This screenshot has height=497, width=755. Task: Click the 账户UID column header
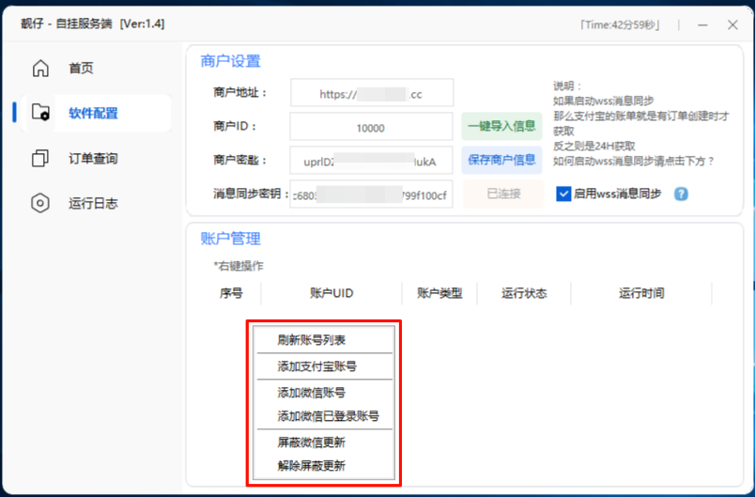point(331,293)
